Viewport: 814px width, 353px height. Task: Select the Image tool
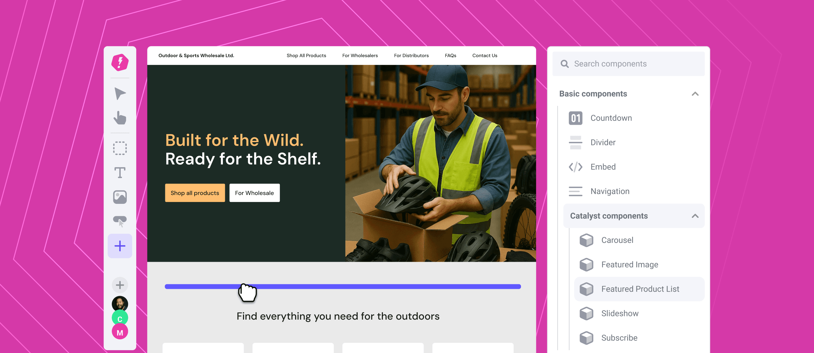[x=120, y=197]
